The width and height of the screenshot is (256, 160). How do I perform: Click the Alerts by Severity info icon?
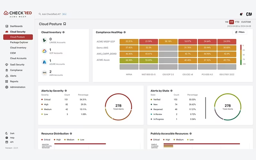coord(66,91)
